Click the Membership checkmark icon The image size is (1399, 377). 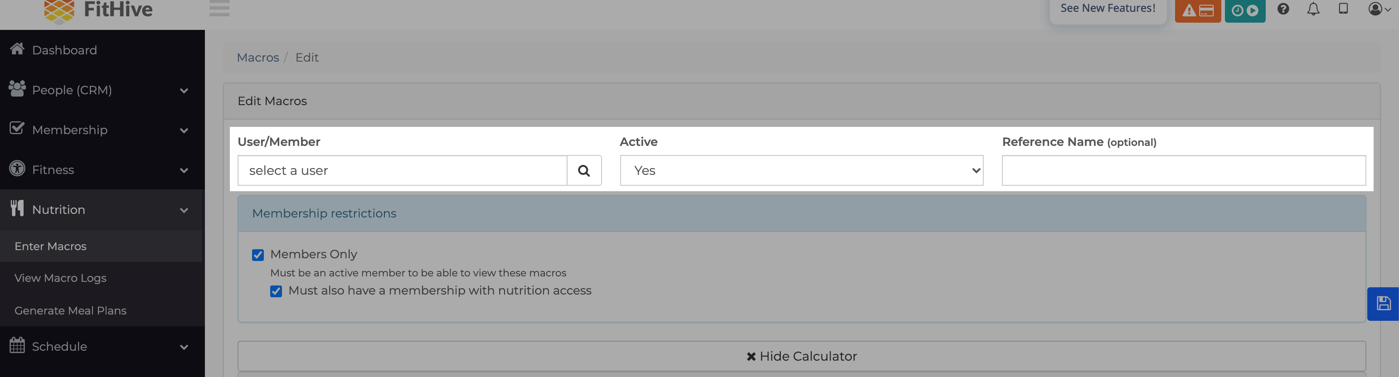tap(17, 128)
